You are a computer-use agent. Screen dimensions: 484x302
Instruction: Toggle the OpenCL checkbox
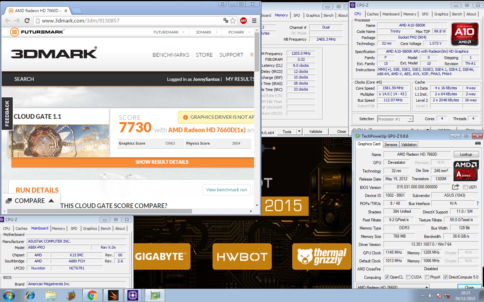(387, 277)
